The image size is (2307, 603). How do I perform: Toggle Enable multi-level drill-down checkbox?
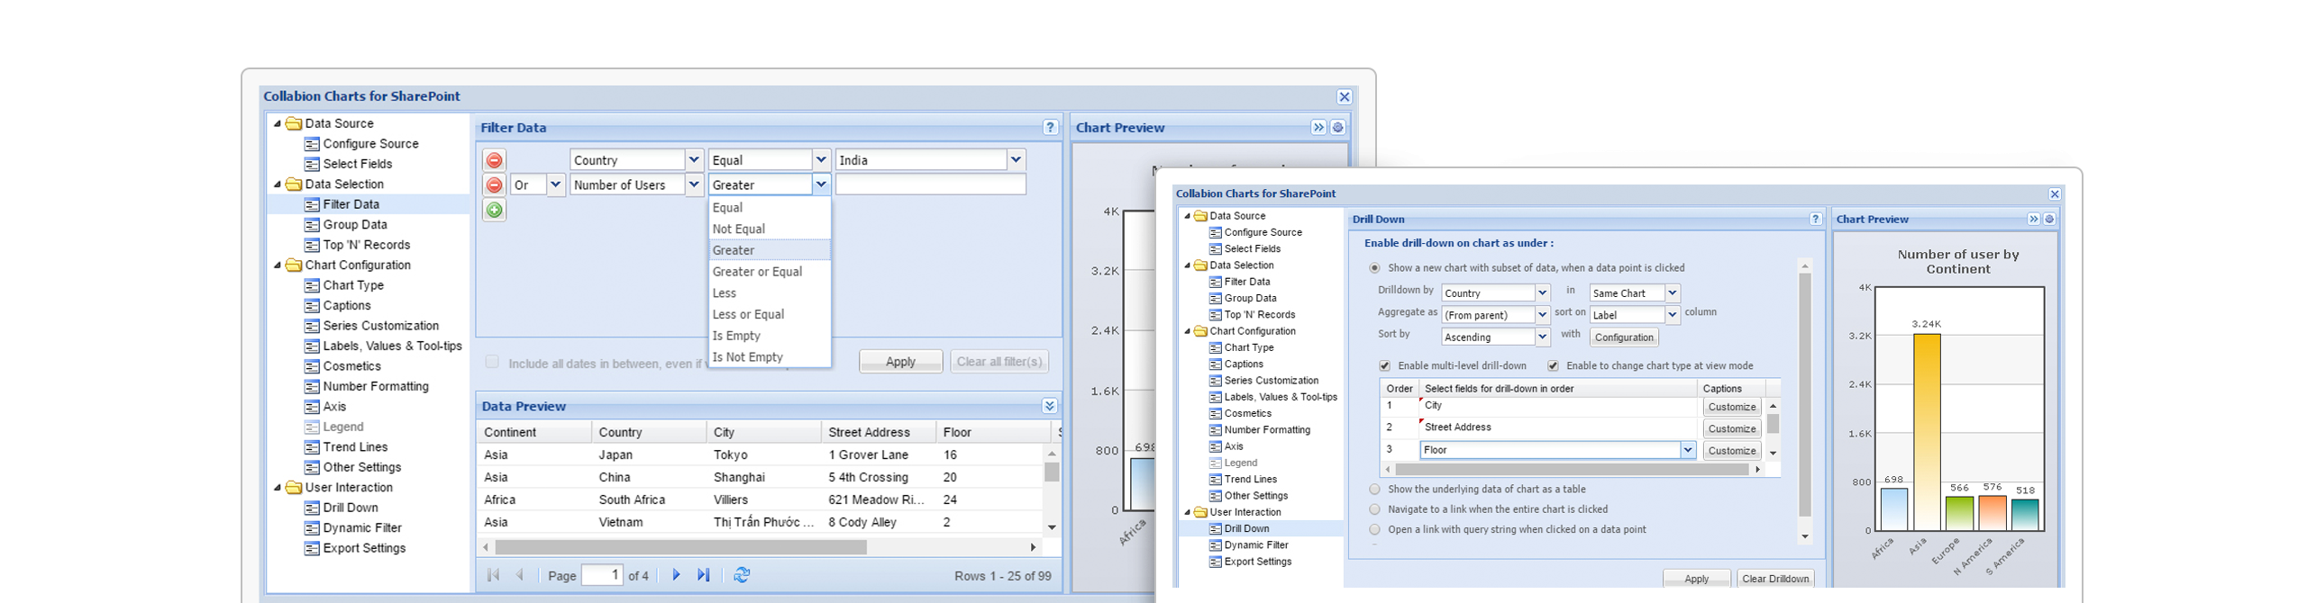[1384, 366]
